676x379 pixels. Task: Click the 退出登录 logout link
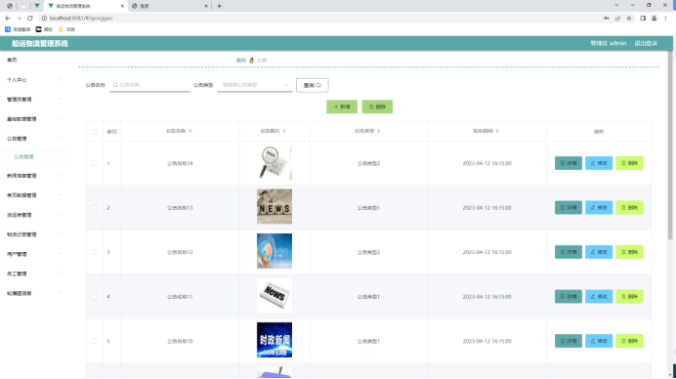coord(646,43)
